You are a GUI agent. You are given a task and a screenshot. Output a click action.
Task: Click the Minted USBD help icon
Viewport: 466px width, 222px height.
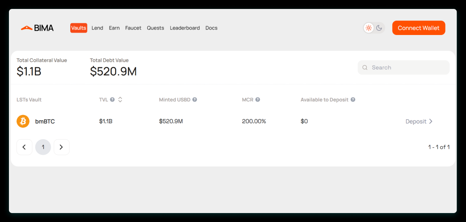tap(195, 100)
